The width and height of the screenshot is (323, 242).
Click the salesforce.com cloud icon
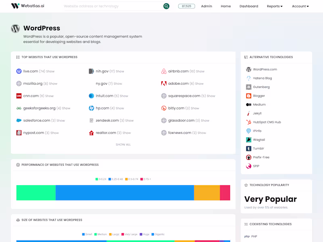tap(19, 120)
